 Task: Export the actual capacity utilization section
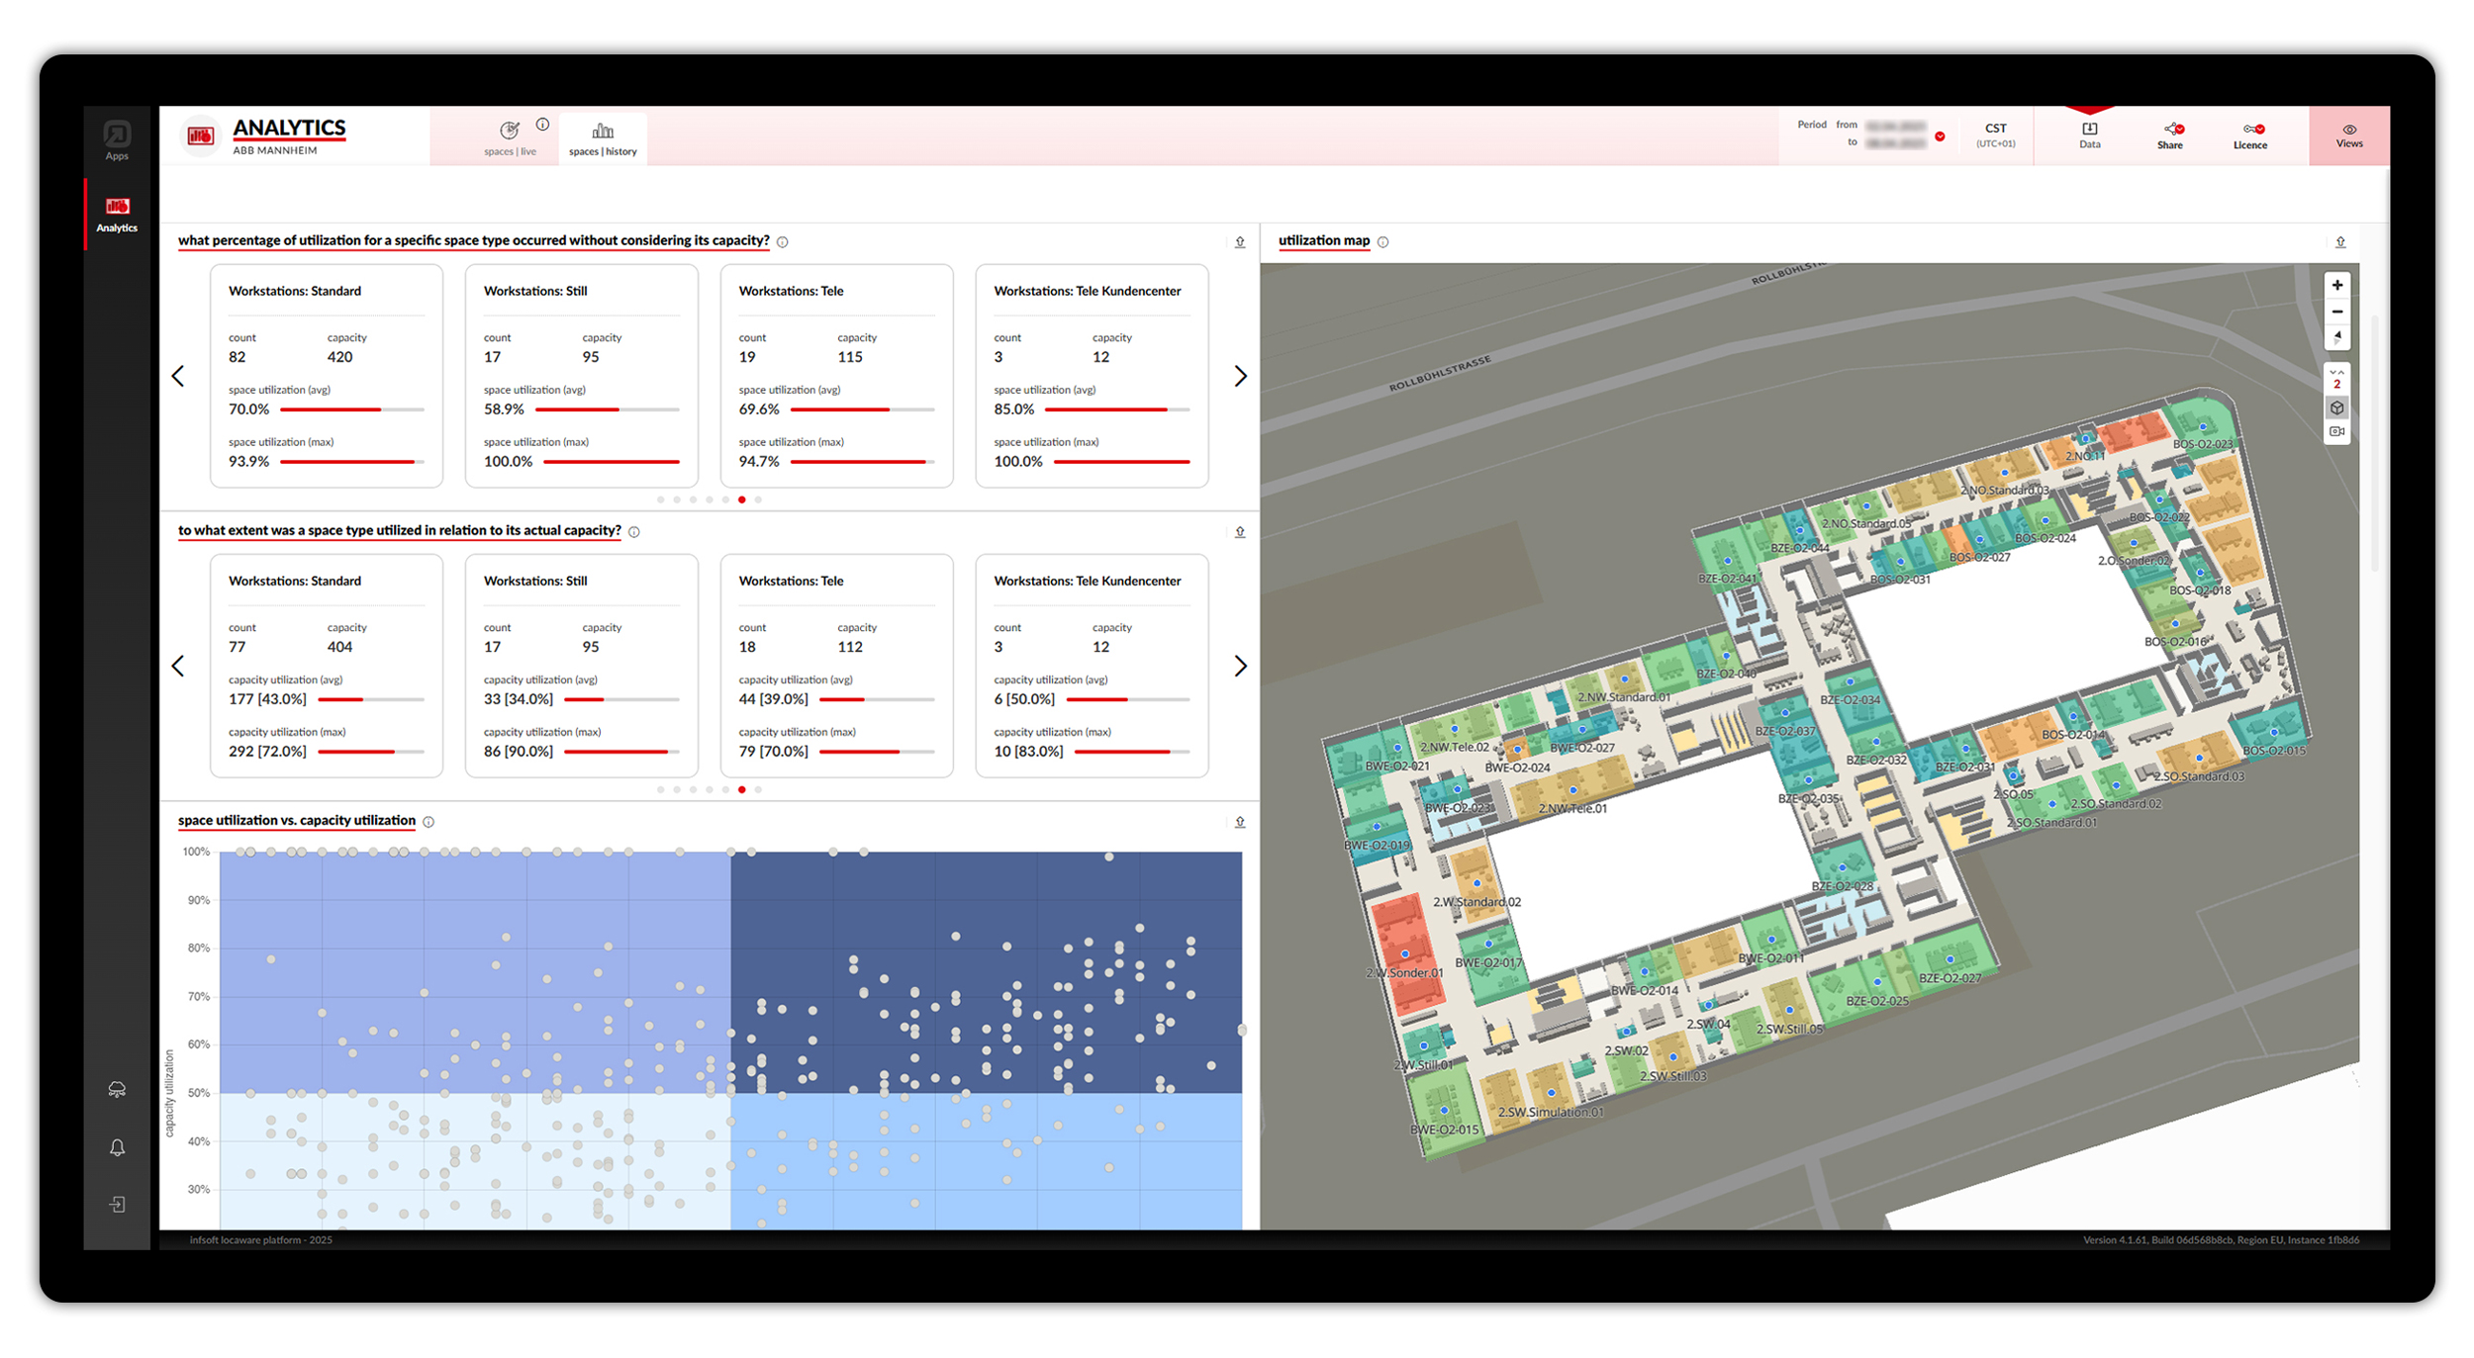[1240, 531]
